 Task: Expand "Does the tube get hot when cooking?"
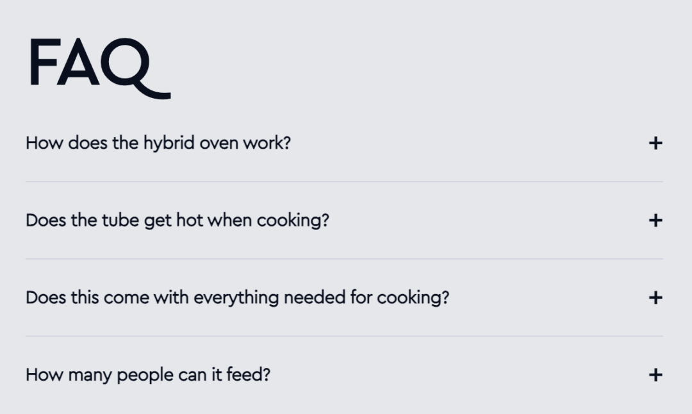(x=177, y=220)
